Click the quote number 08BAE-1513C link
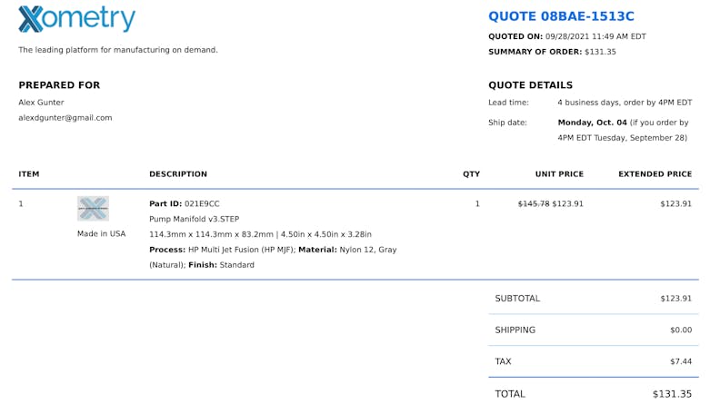The width and height of the screenshot is (720, 404). (x=561, y=16)
